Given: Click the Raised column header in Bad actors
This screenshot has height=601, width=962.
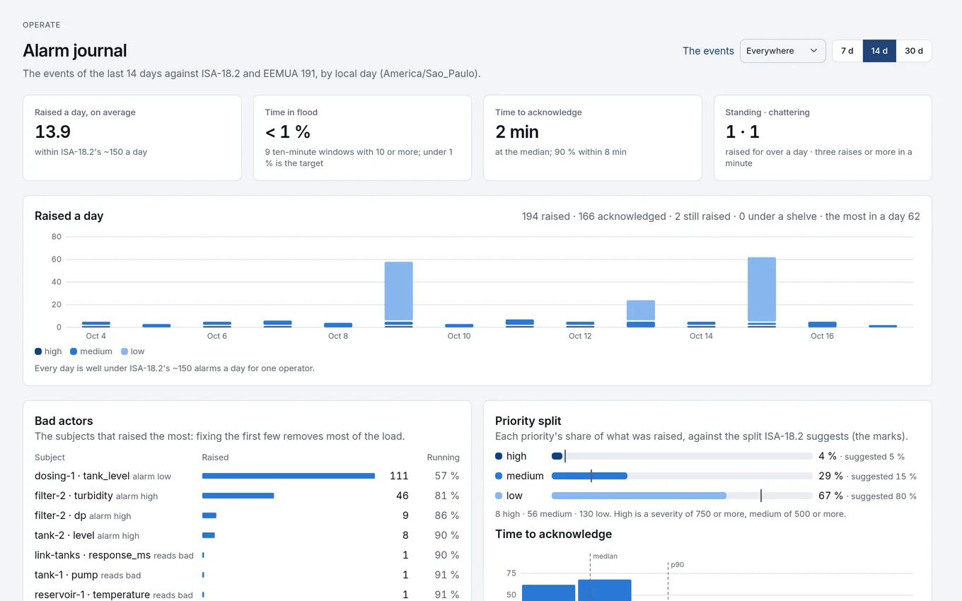Looking at the screenshot, I should [x=215, y=457].
